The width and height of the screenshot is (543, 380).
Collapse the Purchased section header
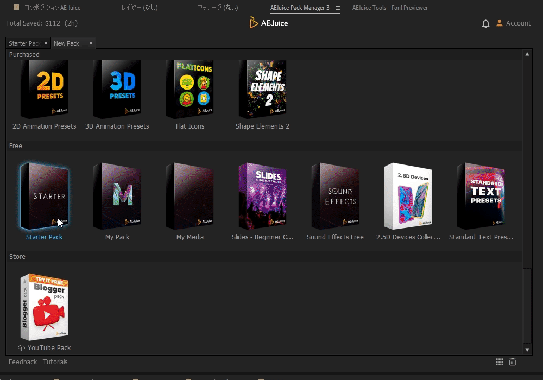click(x=24, y=54)
